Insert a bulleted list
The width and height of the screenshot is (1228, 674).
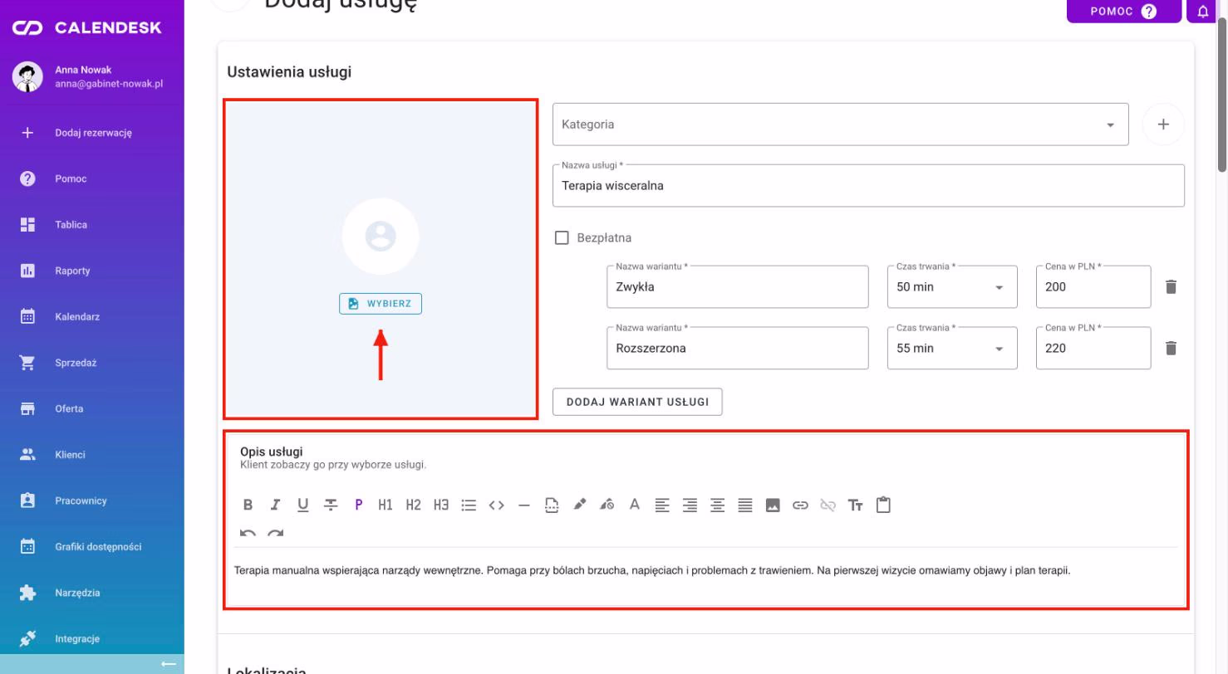[469, 505]
